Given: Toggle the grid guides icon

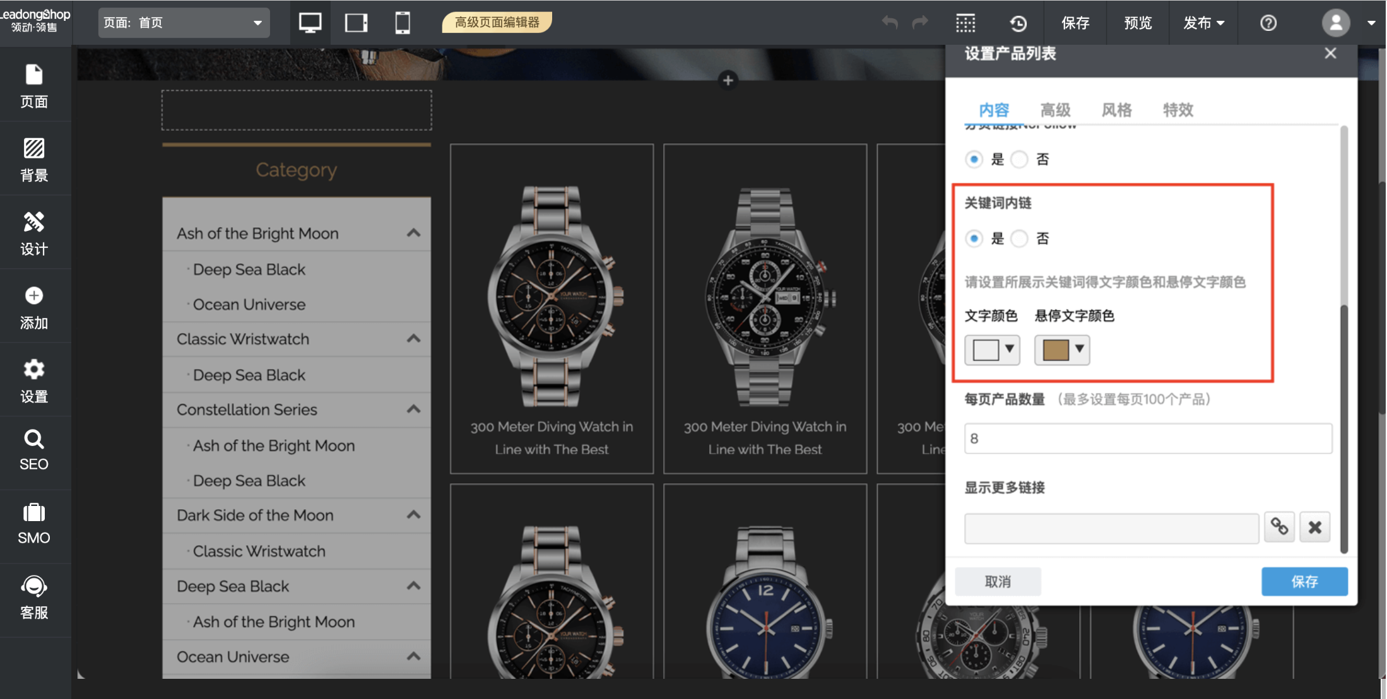Looking at the screenshot, I should tap(965, 23).
